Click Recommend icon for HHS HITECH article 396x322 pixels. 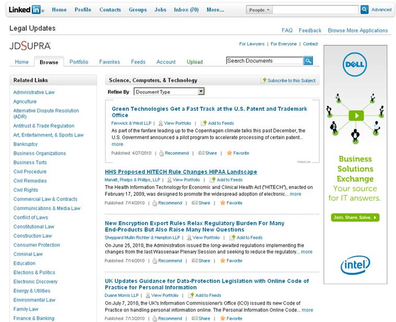[x=155, y=203]
